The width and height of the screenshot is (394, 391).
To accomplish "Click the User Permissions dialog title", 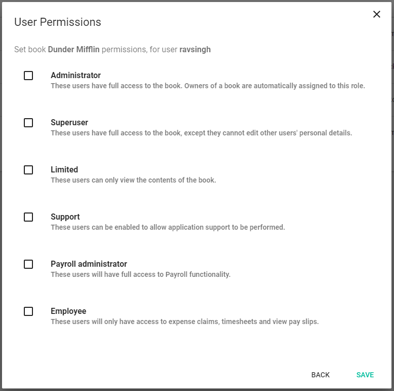I will (58, 22).
